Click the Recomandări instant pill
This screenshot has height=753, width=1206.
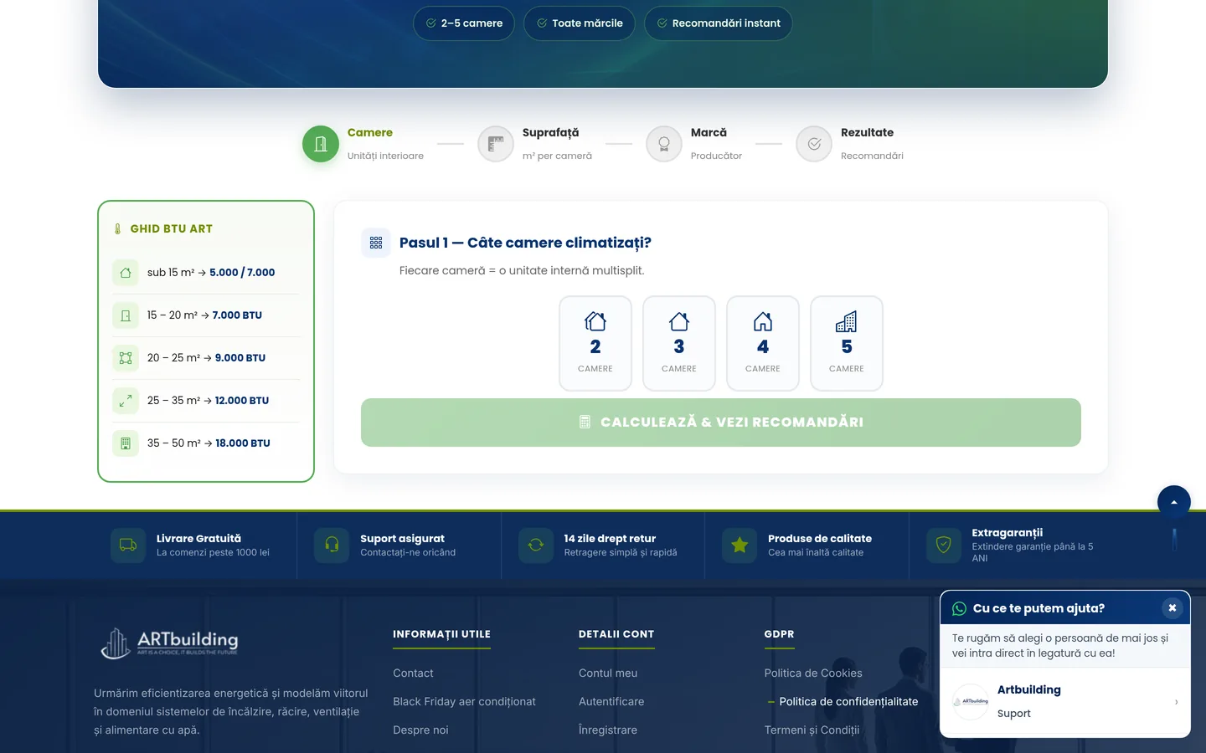tap(719, 23)
